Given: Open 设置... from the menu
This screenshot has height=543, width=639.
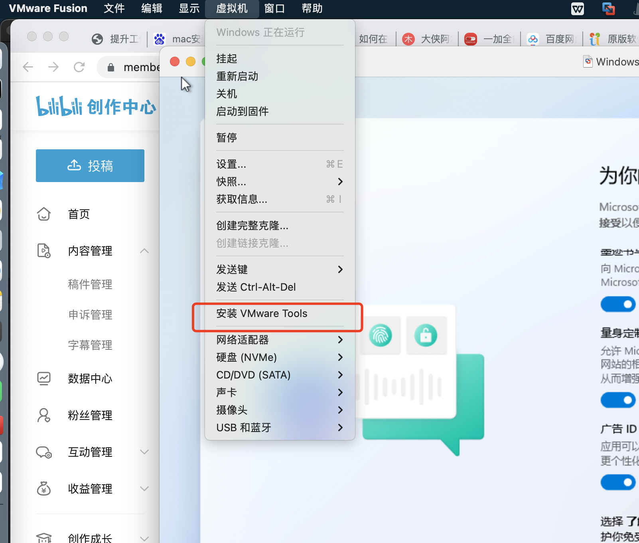Looking at the screenshot, I should [x=280, y=164].
